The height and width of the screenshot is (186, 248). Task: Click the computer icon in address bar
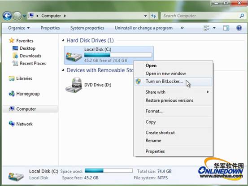[x=31, y=16]
